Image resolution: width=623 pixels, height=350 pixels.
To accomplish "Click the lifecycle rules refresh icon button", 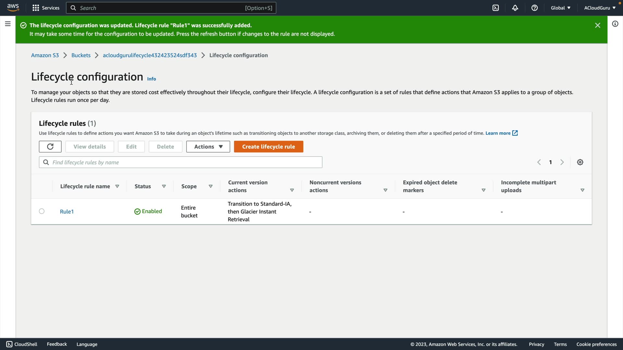I will 50,146.
